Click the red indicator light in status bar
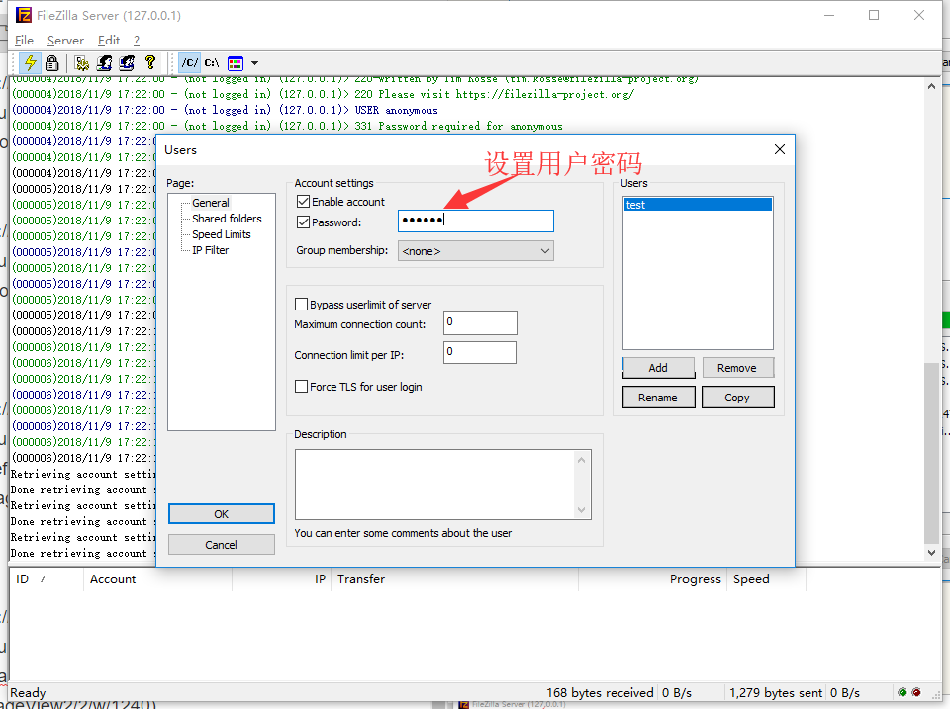 click(916, 692)
